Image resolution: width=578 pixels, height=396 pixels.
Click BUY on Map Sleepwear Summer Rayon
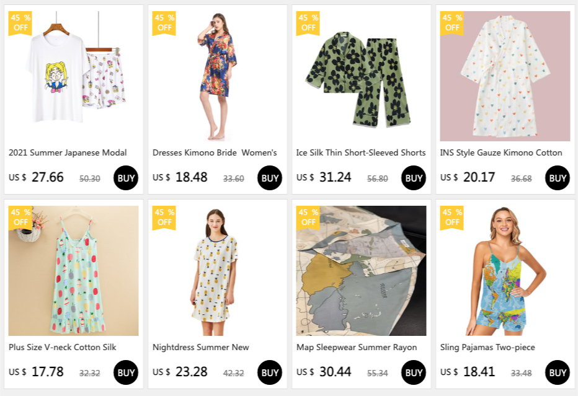click(414, 372)
